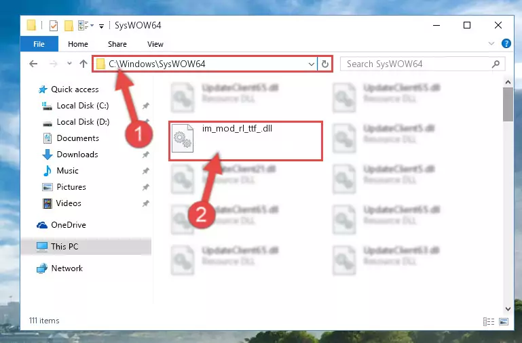Image resolution: width=522 pixels, height=343 pixels.
Task: Click the vertical scrollbar thumb
Action: [x=508, y=104]
